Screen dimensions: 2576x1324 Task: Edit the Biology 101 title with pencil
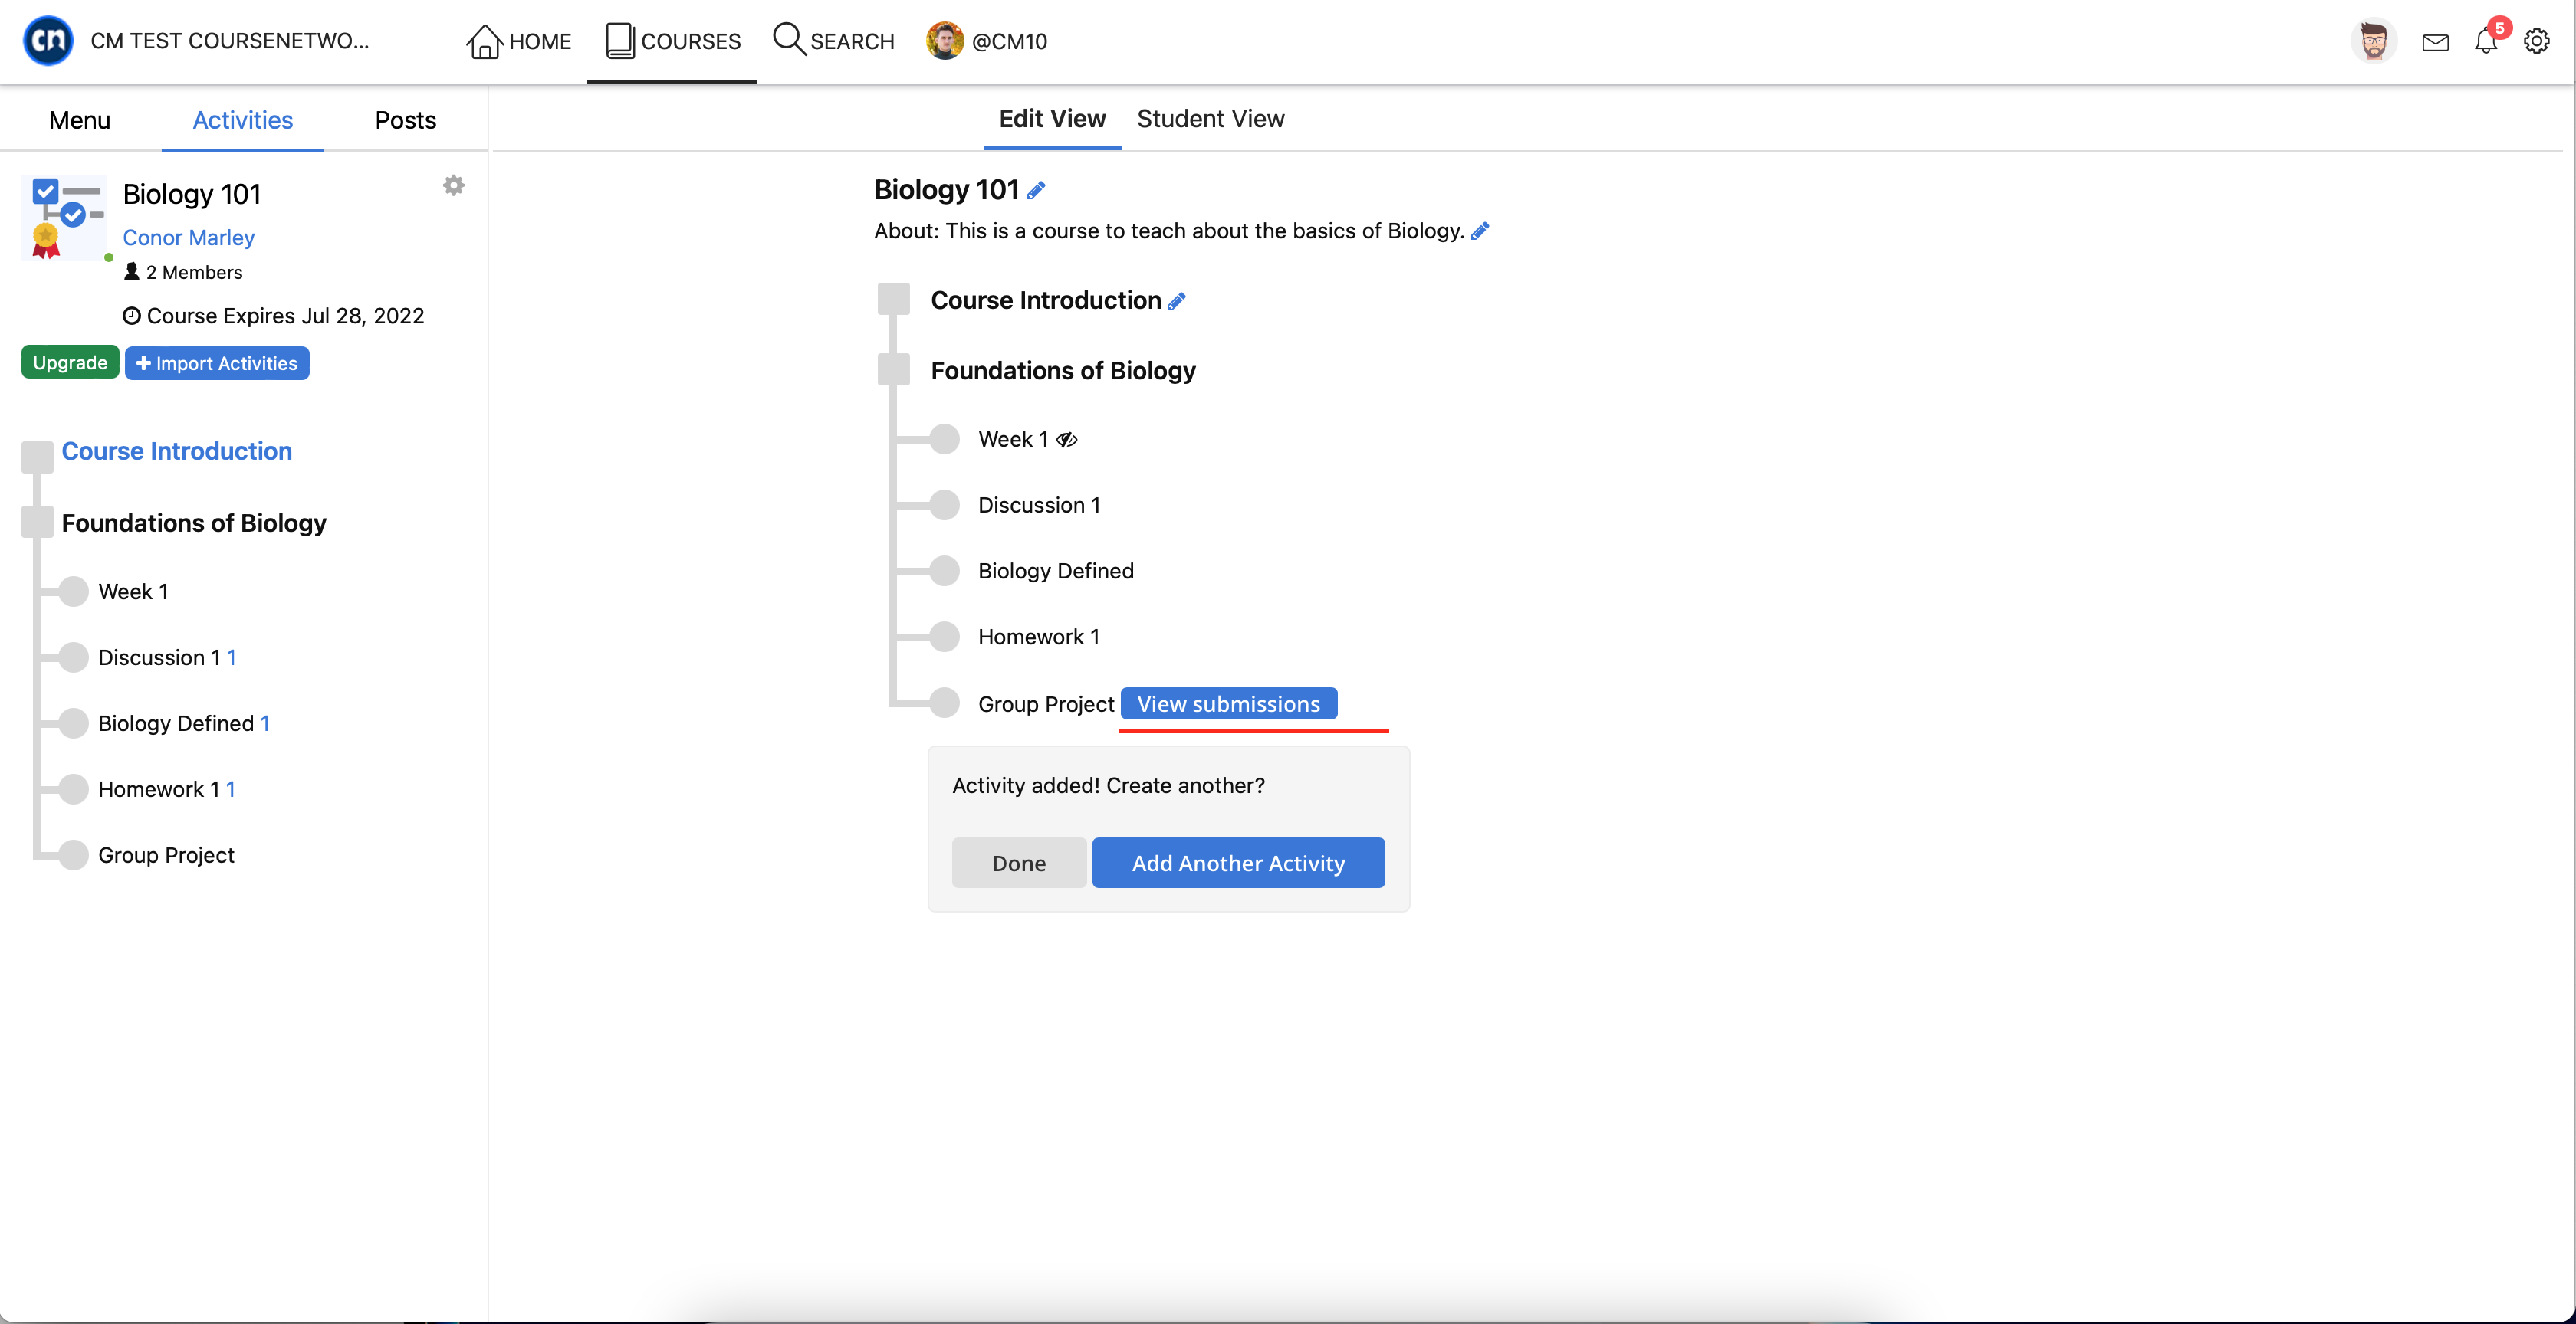tap(1036, 190)
